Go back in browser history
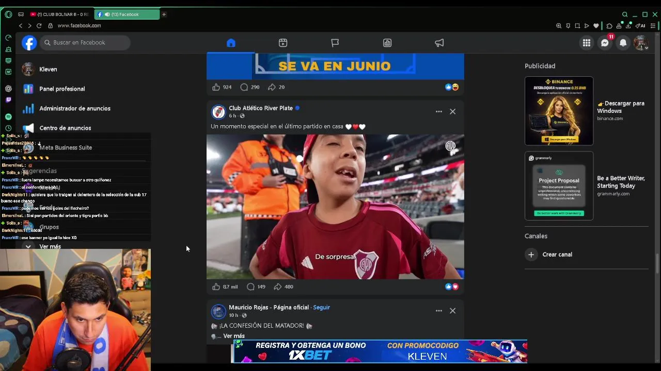Image resolution: width=661 pixels, height=371 pixels. 21,26
